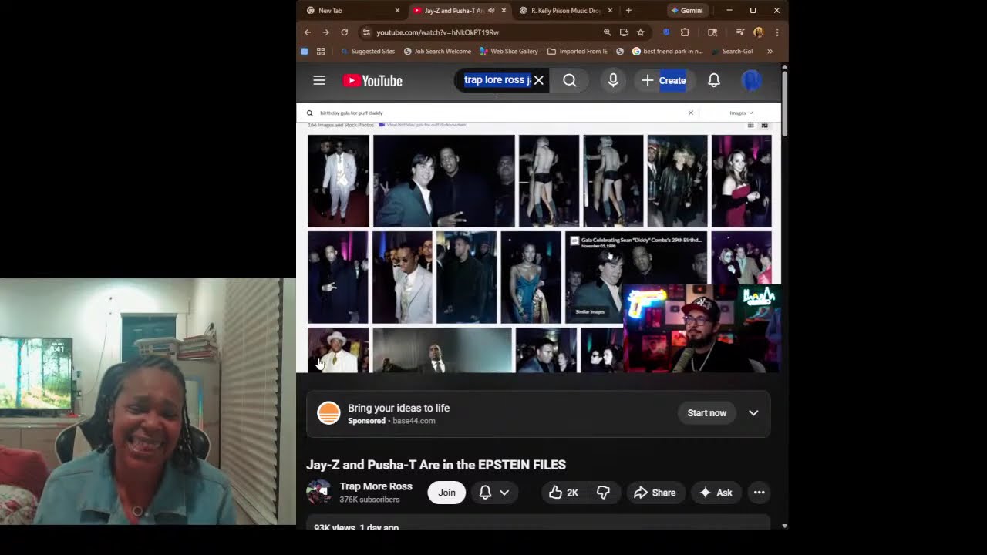
Task: Open the Extensions puzzle piece menu
Action: coord(685,32)
